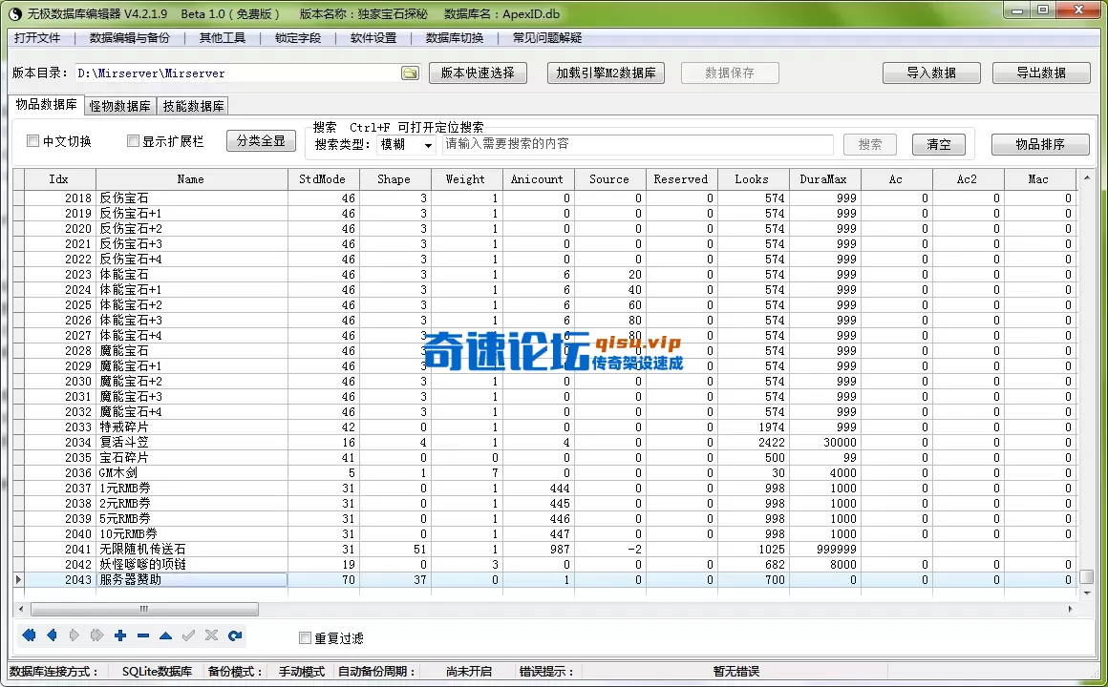
Task: Click the blue up triangle edit icon
Action: [166, 635]
